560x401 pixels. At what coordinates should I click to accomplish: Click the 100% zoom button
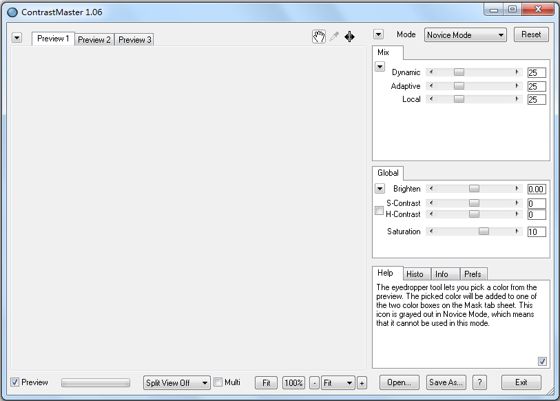(293, 383)
